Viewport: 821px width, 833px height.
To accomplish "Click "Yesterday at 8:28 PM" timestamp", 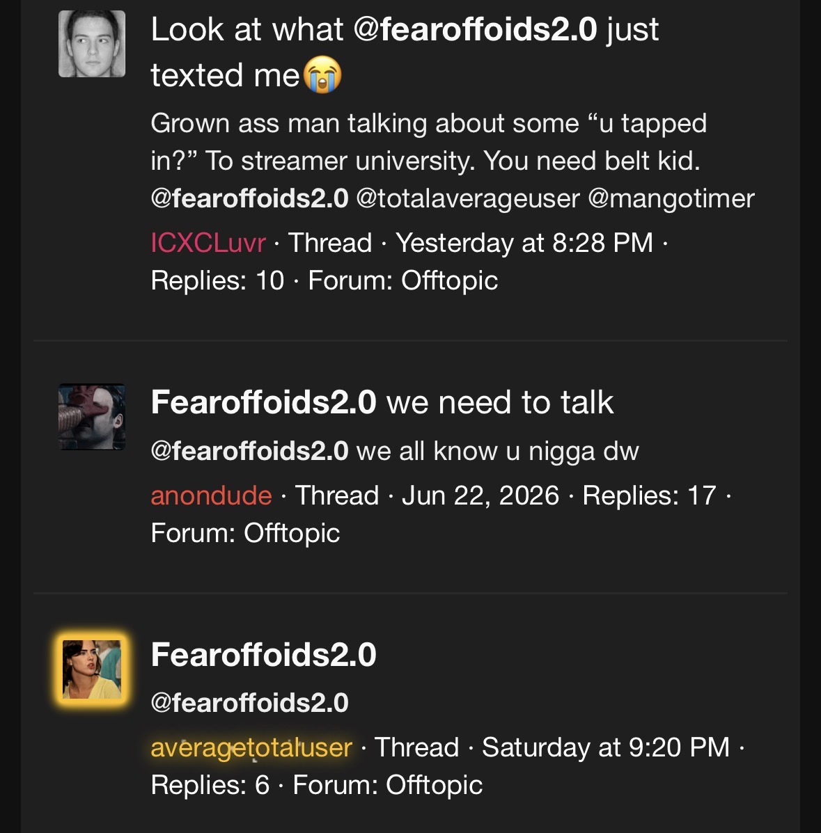I will (524, 243).
